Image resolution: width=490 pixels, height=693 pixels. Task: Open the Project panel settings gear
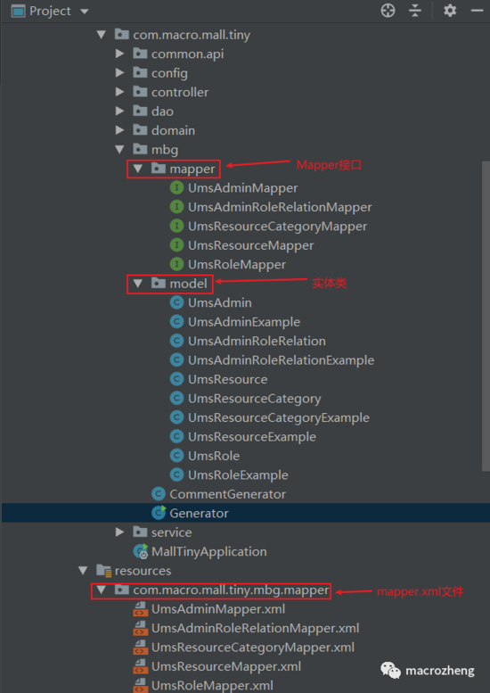(x=449, y=11)
